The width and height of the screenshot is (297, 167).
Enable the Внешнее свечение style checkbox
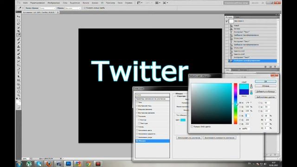[x=137, y=109]
